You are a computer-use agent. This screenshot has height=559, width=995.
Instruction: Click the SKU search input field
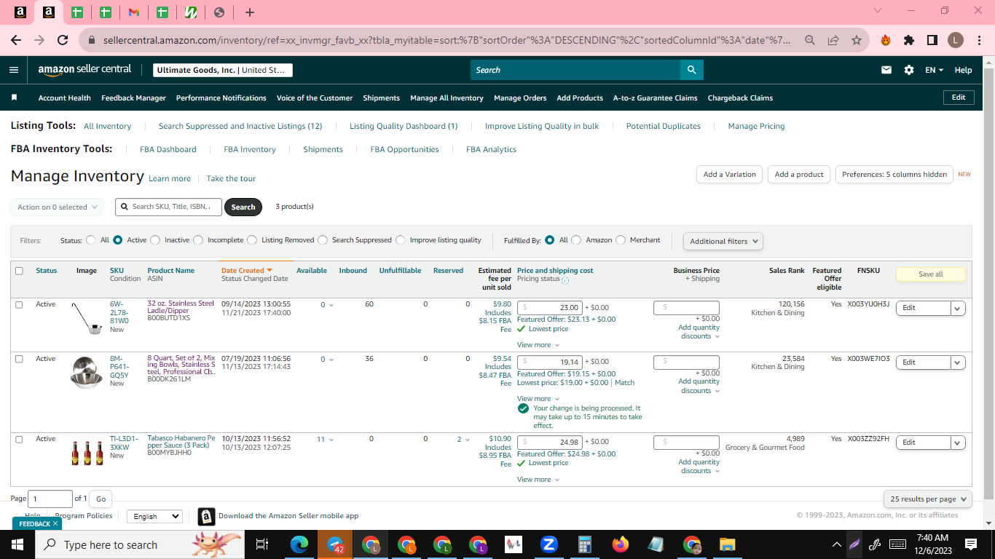(169, 207)
